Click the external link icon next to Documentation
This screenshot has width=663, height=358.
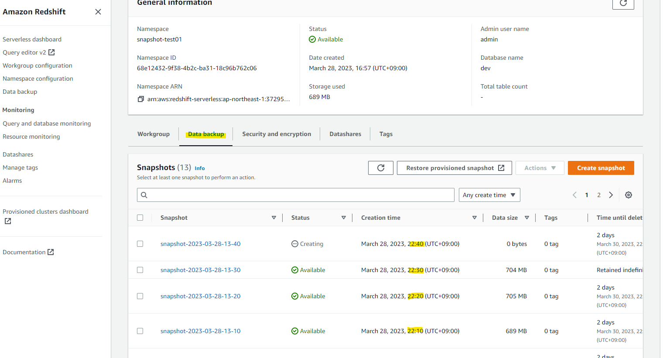tap(51, 252)
